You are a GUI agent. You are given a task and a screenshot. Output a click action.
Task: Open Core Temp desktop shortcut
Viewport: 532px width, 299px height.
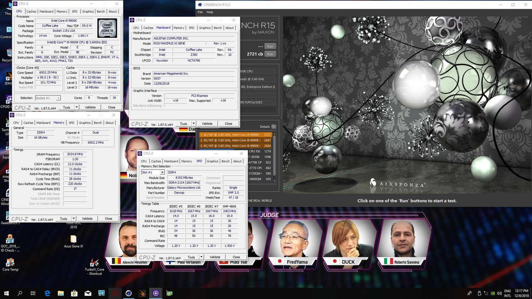(10, 265)
